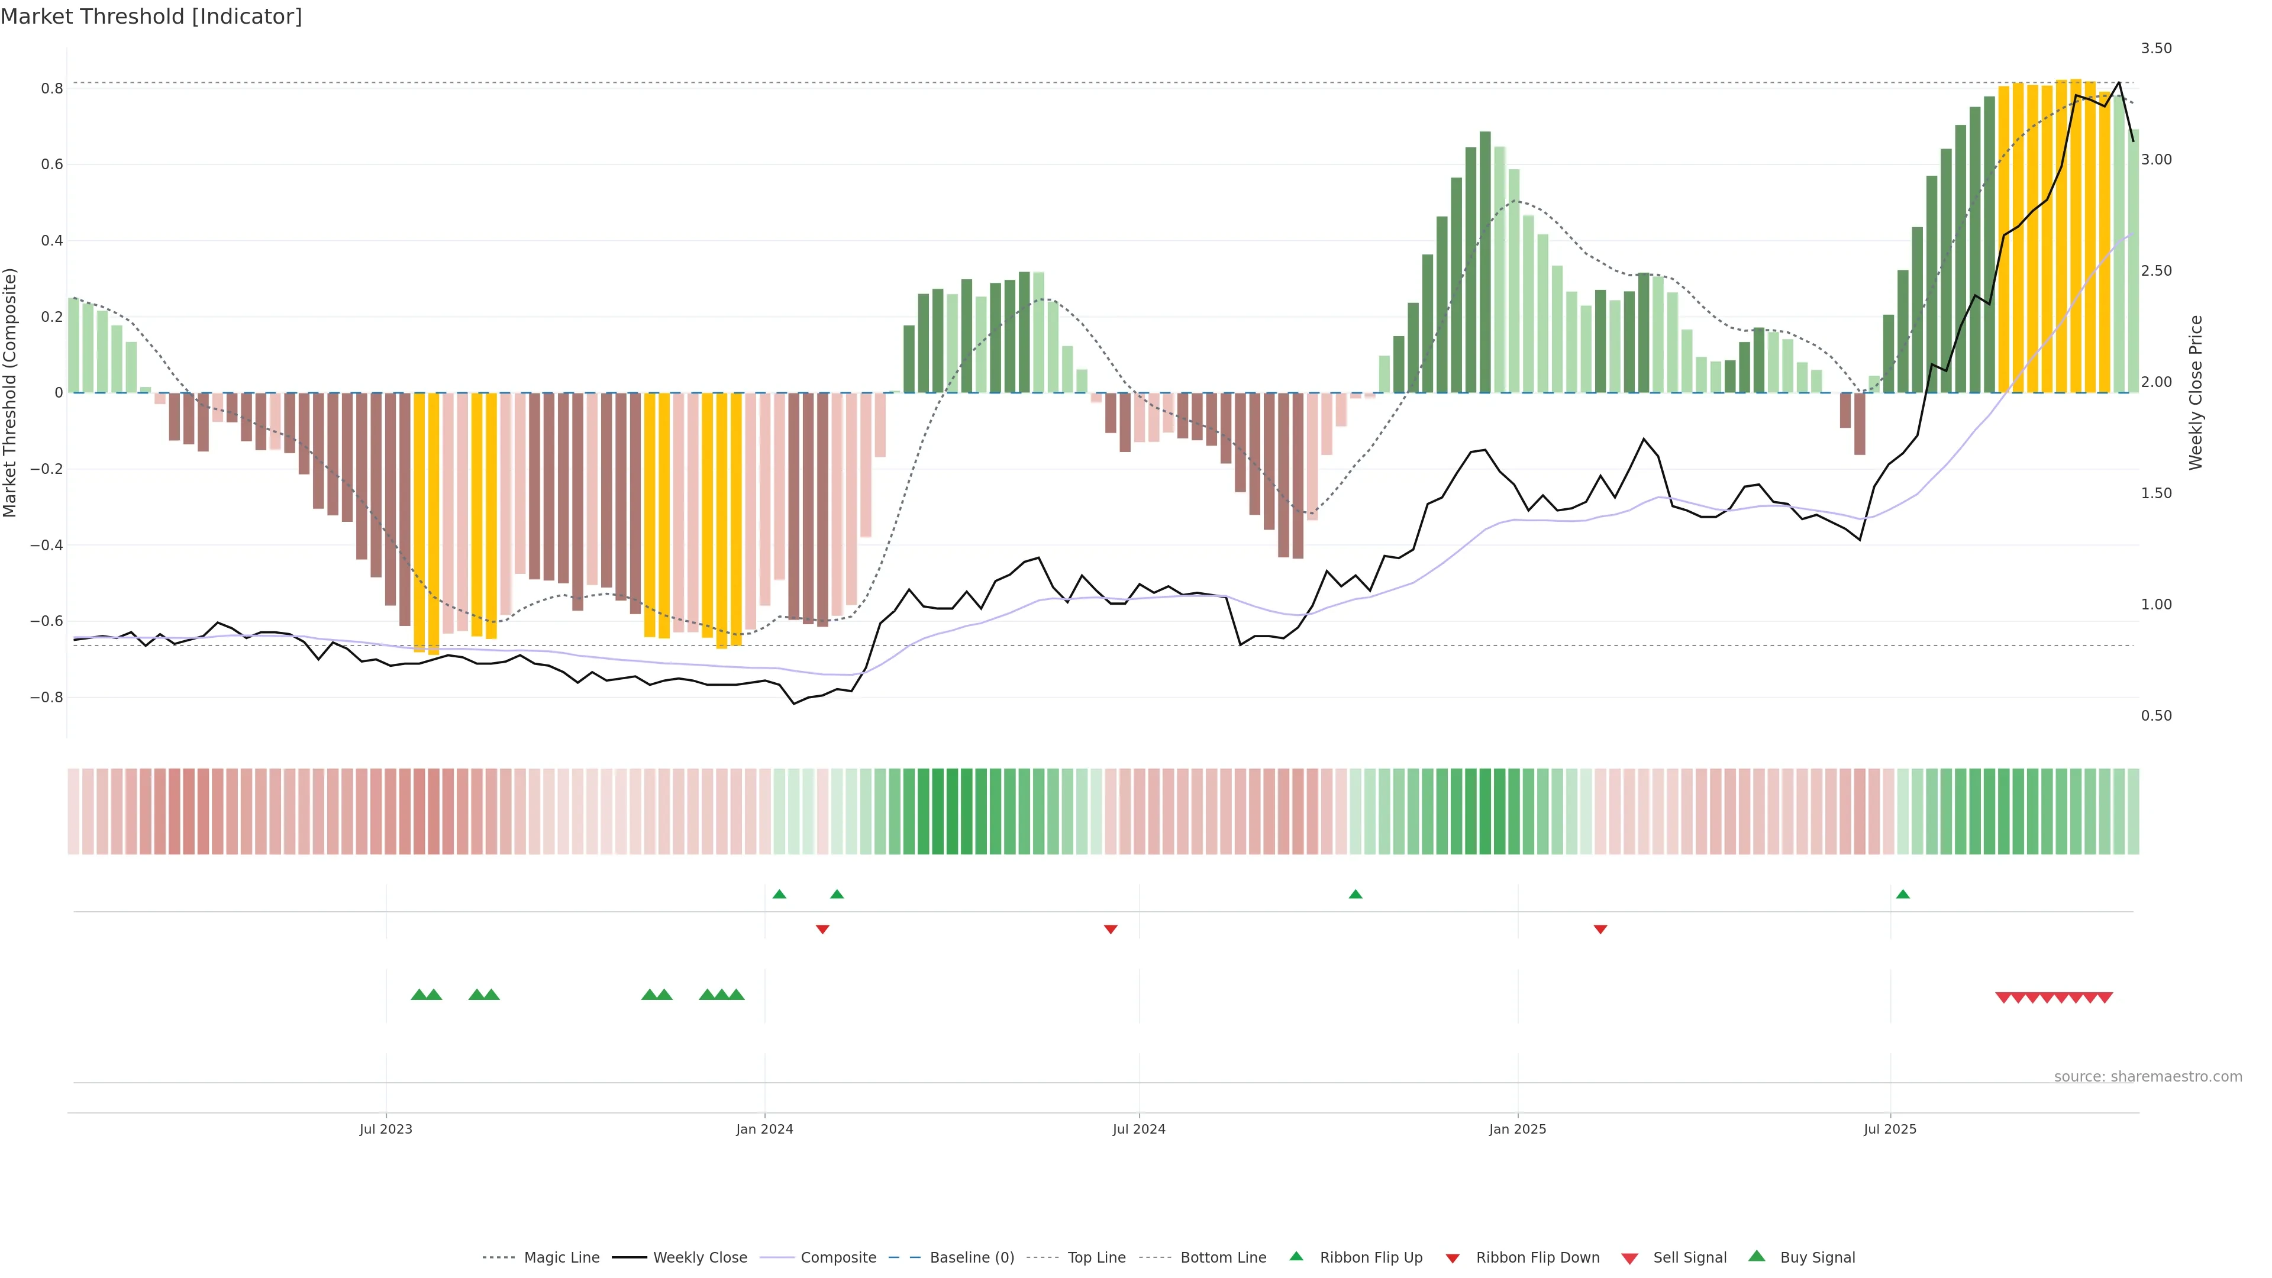This screenshot has width=2272, height=1278.
Task: Toggle the Top Line legend entry
Action: (1096, 1258)
